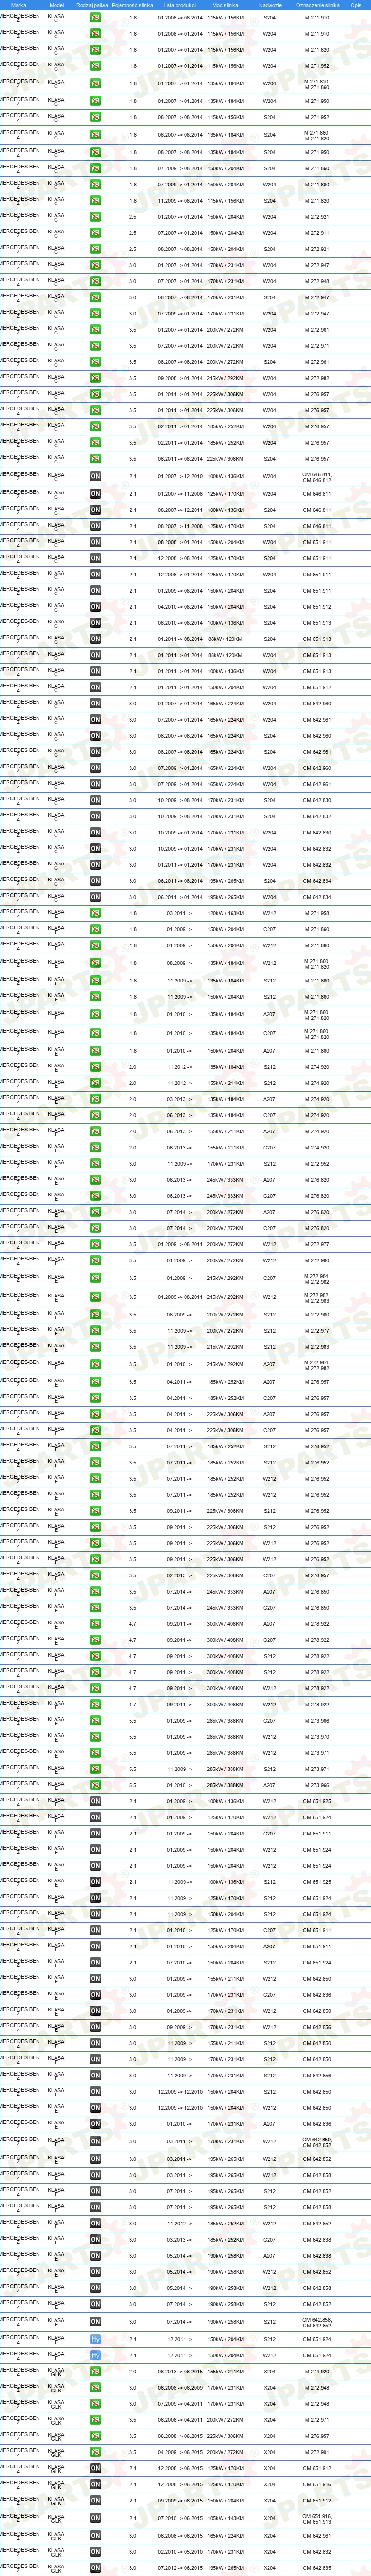The width and height of the screenshot is (371, 2576).
Task: Click engine code M 273.970
Action: pos(318,1737)
